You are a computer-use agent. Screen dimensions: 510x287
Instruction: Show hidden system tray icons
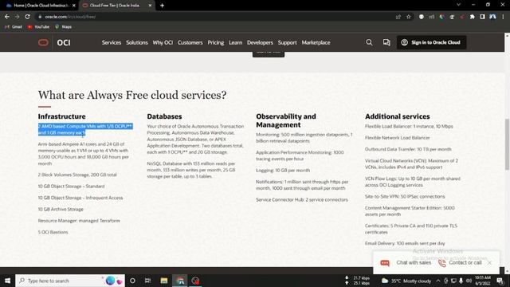[438, 281]
